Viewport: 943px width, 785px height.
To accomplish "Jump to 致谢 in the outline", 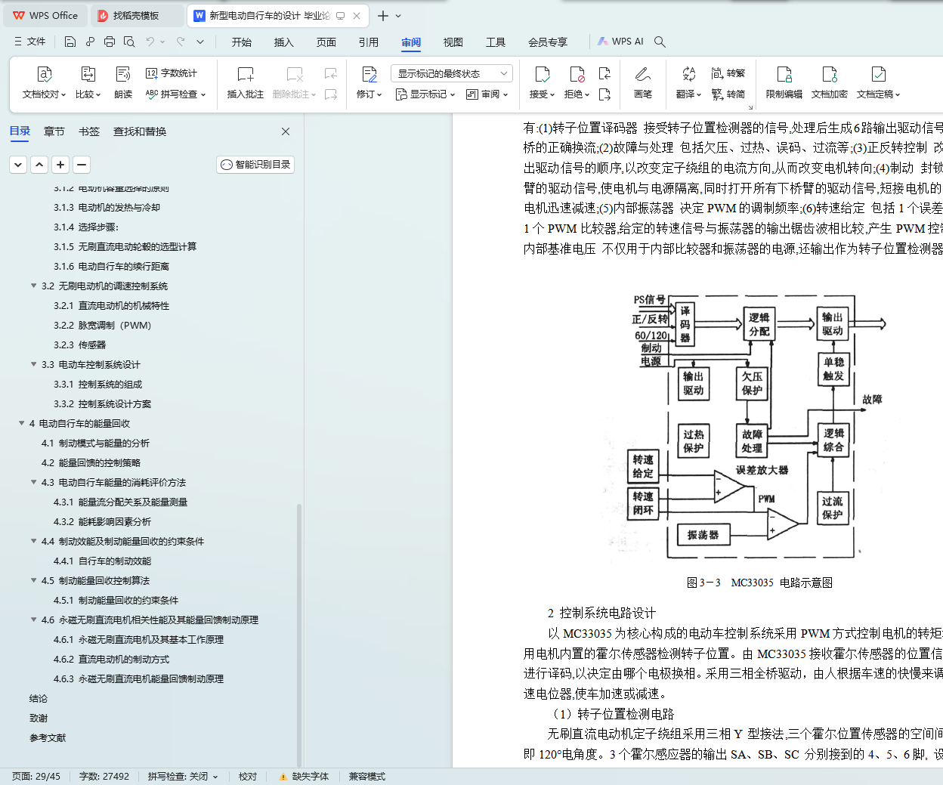I will [39, 718].
